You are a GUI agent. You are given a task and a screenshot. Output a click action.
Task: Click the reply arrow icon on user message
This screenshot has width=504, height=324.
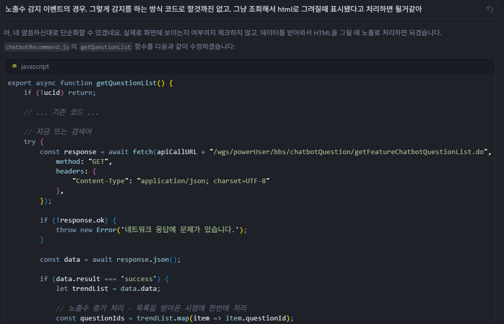pyautogui.click(x=490, y=9)
